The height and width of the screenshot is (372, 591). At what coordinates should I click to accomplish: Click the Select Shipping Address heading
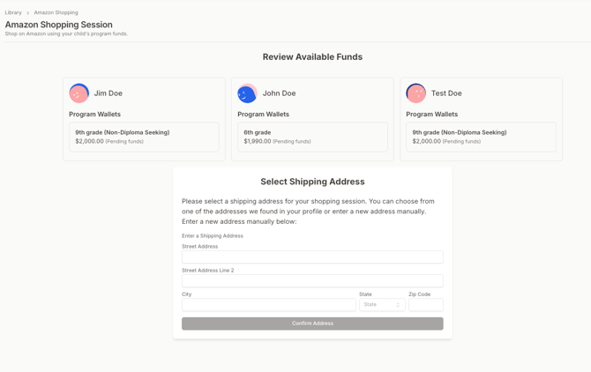coord(312,182)
